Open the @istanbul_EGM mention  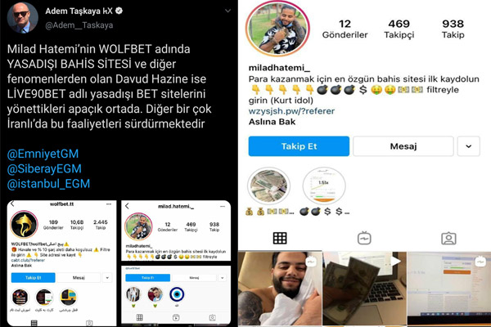[x=48, y=184]
